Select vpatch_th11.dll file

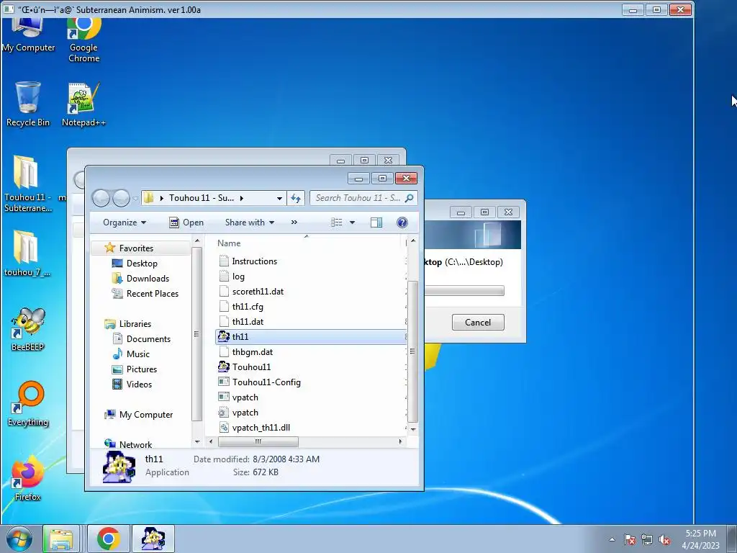261,428
